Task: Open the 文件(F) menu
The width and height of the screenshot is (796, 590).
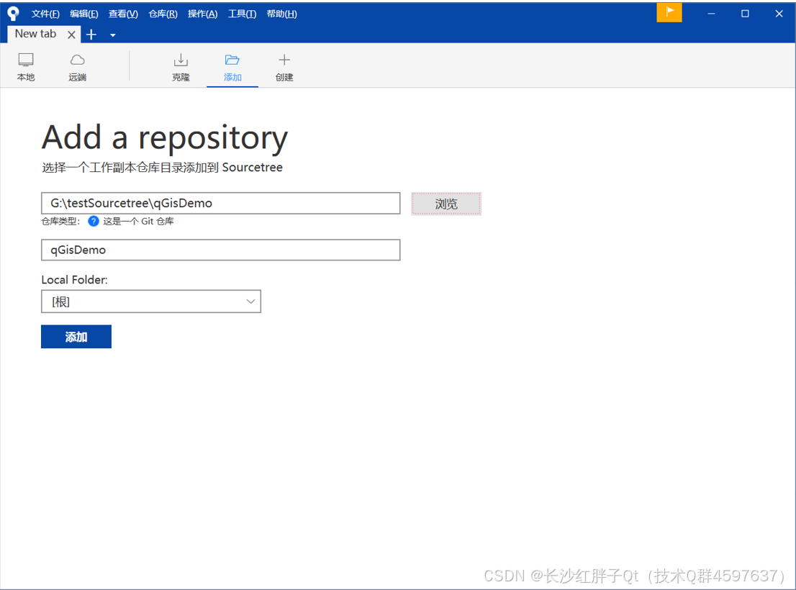Action: point(45,14)
